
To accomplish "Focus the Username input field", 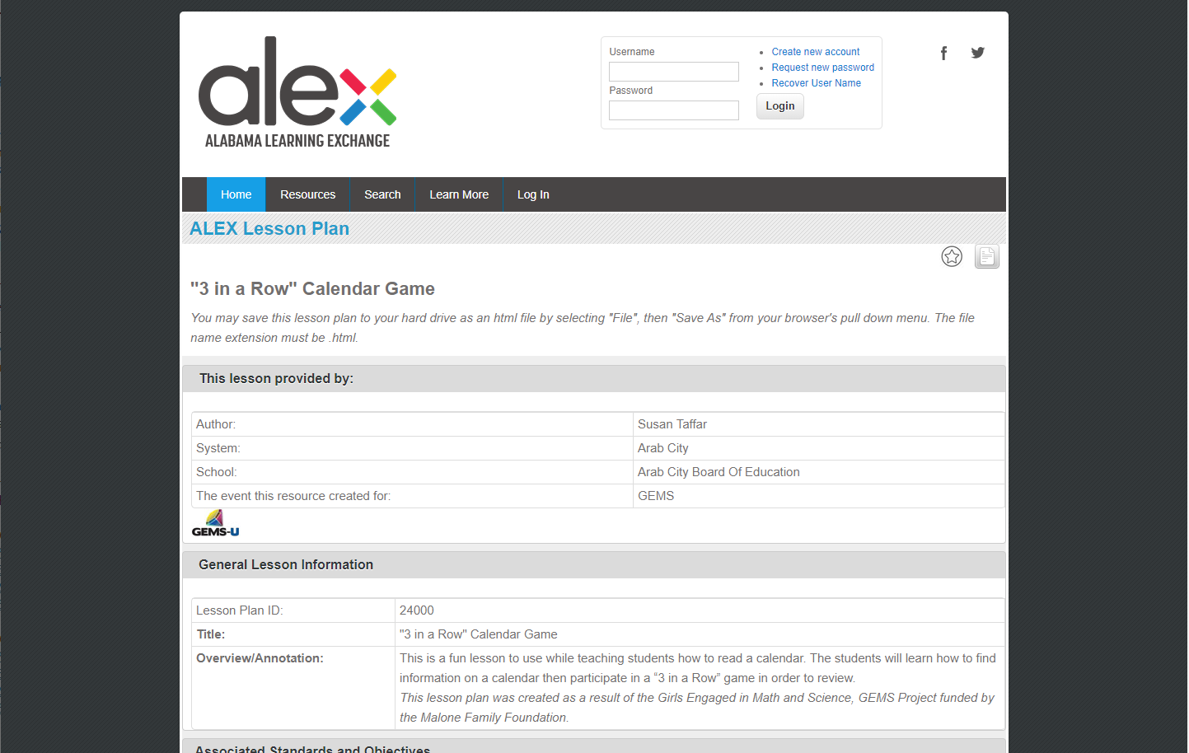I will click(673, 72).
